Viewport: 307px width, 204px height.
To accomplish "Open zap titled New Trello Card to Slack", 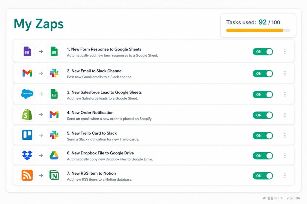I will (92, 134).
